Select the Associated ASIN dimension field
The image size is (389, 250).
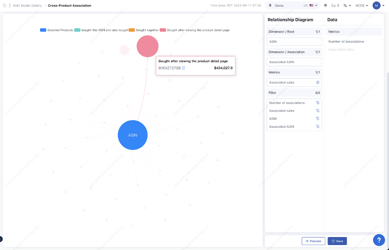coord(294,62)
